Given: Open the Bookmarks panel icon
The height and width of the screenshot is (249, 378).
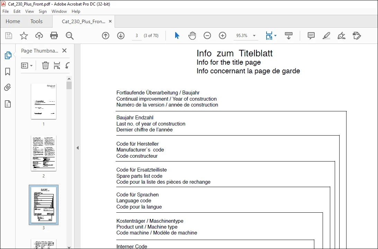Looking at the screenshot, I should tap(8, 72).
